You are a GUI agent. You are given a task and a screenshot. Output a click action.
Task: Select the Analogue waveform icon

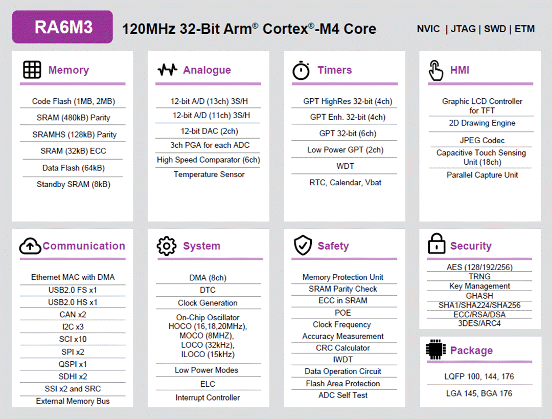coord(167,70)
